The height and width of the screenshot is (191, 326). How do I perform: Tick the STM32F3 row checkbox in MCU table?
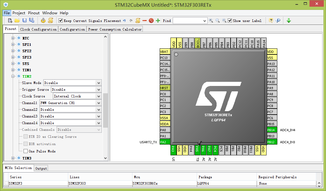6,183
